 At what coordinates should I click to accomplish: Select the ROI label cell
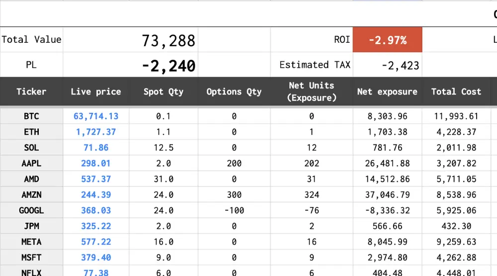coord(312,40)
